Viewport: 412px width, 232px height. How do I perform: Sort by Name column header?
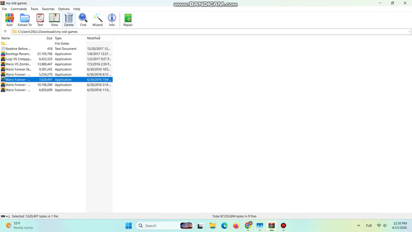[x=16, y=38]
